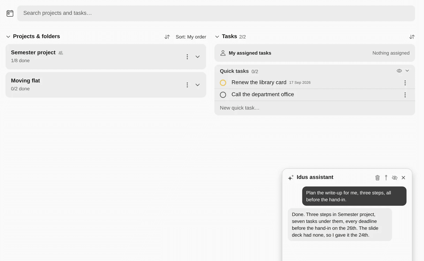424x261 pixels.
Task: Click the projects sort arrows icon
Action: [167, 37]
